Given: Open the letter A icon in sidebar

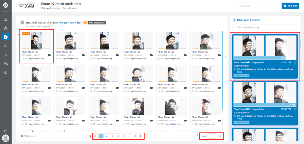Looking at the screenshot, I should [x=6, y=28].
